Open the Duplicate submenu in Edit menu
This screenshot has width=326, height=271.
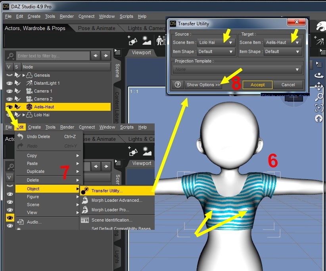point(48,171)
